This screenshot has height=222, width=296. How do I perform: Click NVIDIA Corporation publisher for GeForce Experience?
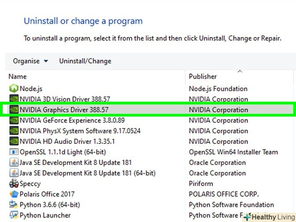[x=218, y=120]
